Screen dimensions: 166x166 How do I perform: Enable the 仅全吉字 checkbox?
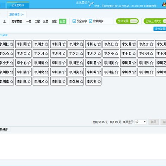point(74,21)
